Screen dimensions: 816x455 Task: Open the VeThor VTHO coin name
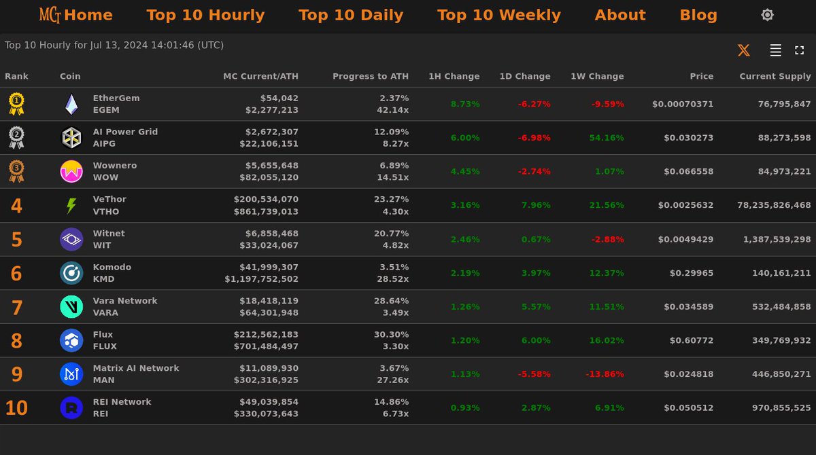[x=109, y=205]
